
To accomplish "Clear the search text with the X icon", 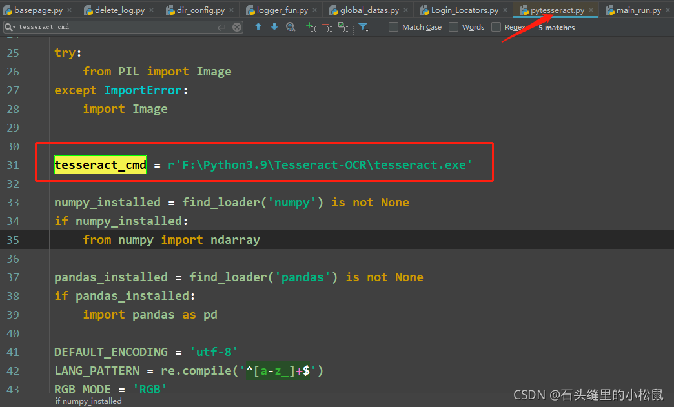I will (237, 27).
